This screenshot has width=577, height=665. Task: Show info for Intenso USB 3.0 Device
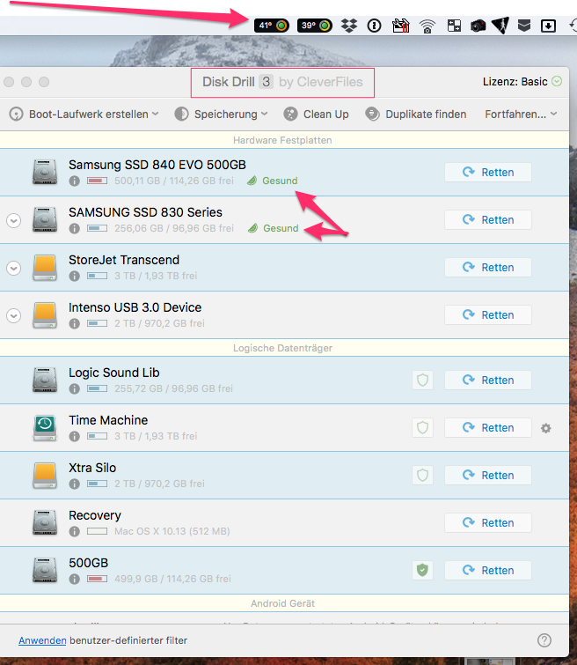74,323
